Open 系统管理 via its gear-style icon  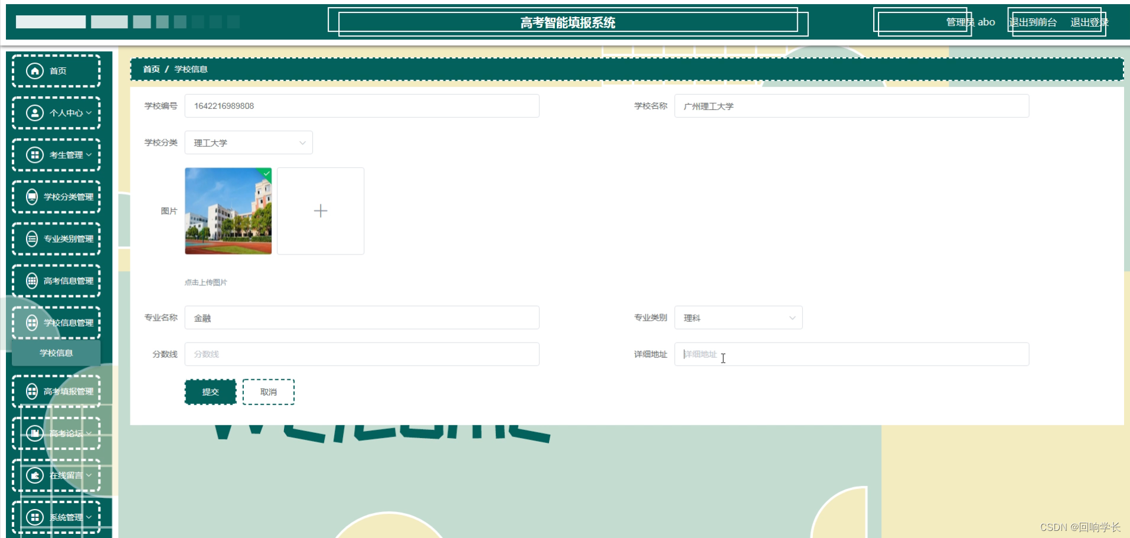pyautogui.click(x=34, y=516)
